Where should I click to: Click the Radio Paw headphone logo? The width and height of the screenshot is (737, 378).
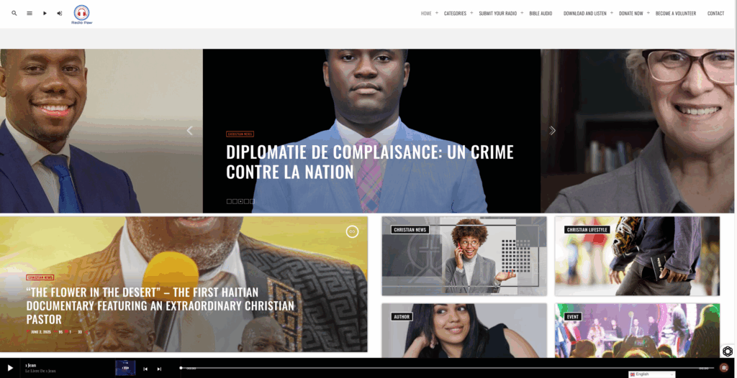point(82,14)
